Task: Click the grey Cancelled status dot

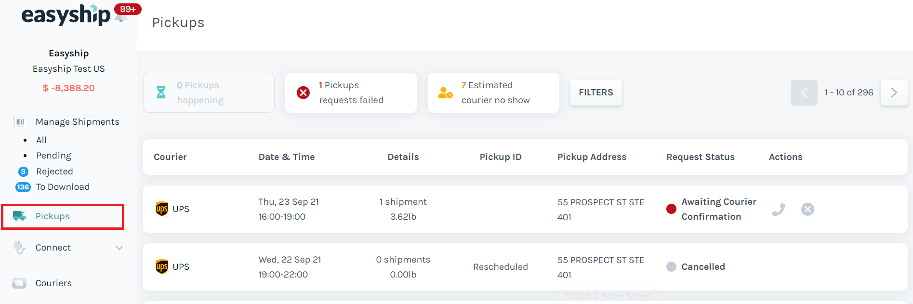Action: pos(671,266)
